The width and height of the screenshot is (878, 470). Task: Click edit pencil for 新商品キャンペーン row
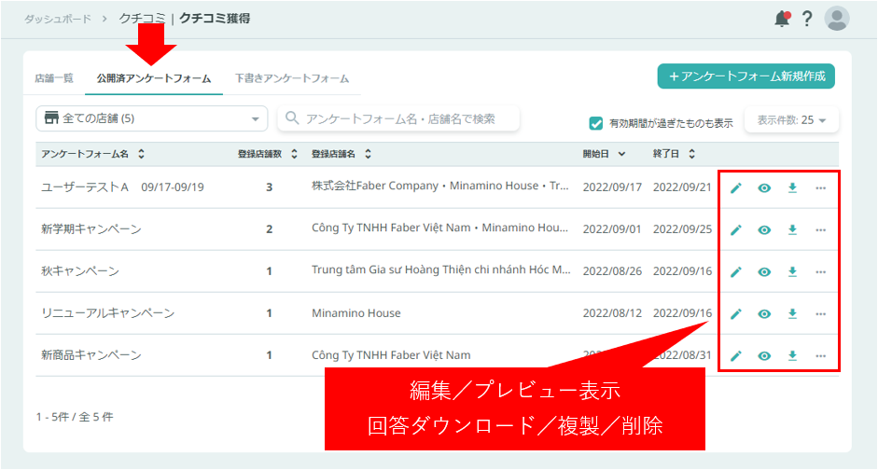click(736, 356)
